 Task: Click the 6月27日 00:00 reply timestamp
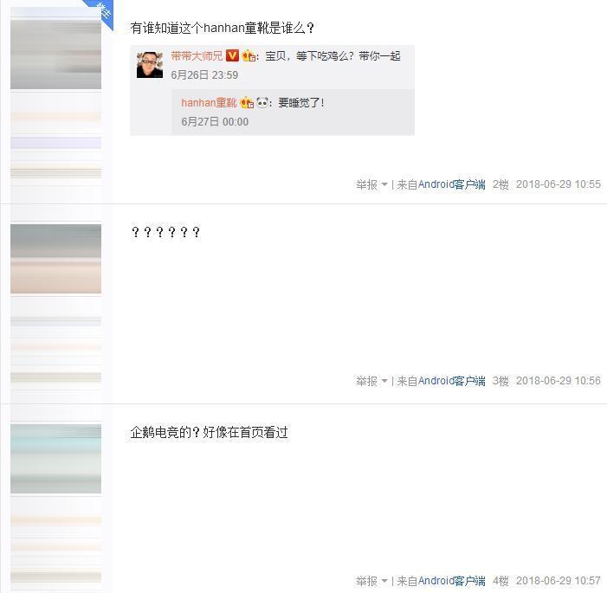click(x=215, y=122)
